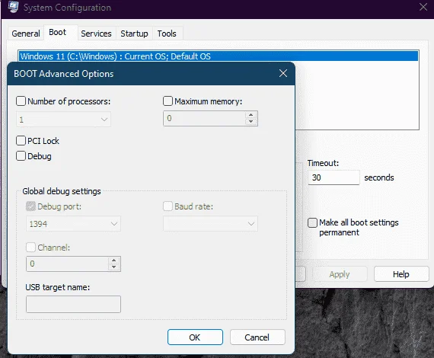Click the "Timeout:" label
Viewport: 434px width, 358px height.
323,163
